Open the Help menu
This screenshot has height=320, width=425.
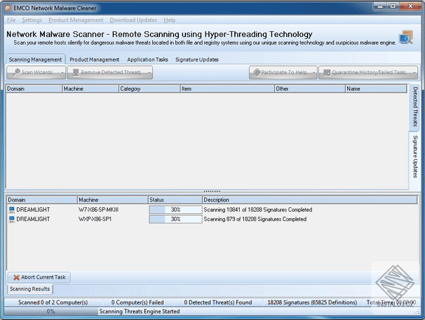tap(169, 20)
